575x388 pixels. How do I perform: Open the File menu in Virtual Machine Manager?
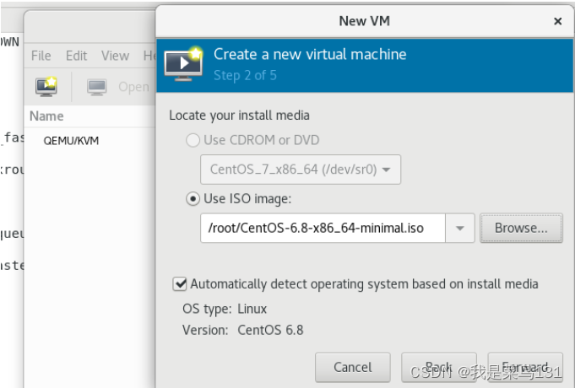click(x=41, y=56)
